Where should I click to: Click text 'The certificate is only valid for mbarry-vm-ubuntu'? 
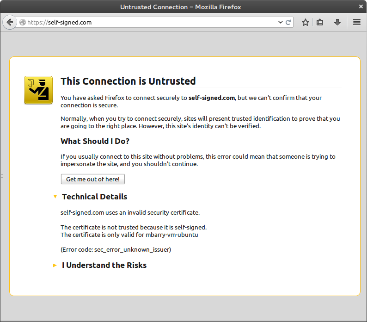[129, 235]
